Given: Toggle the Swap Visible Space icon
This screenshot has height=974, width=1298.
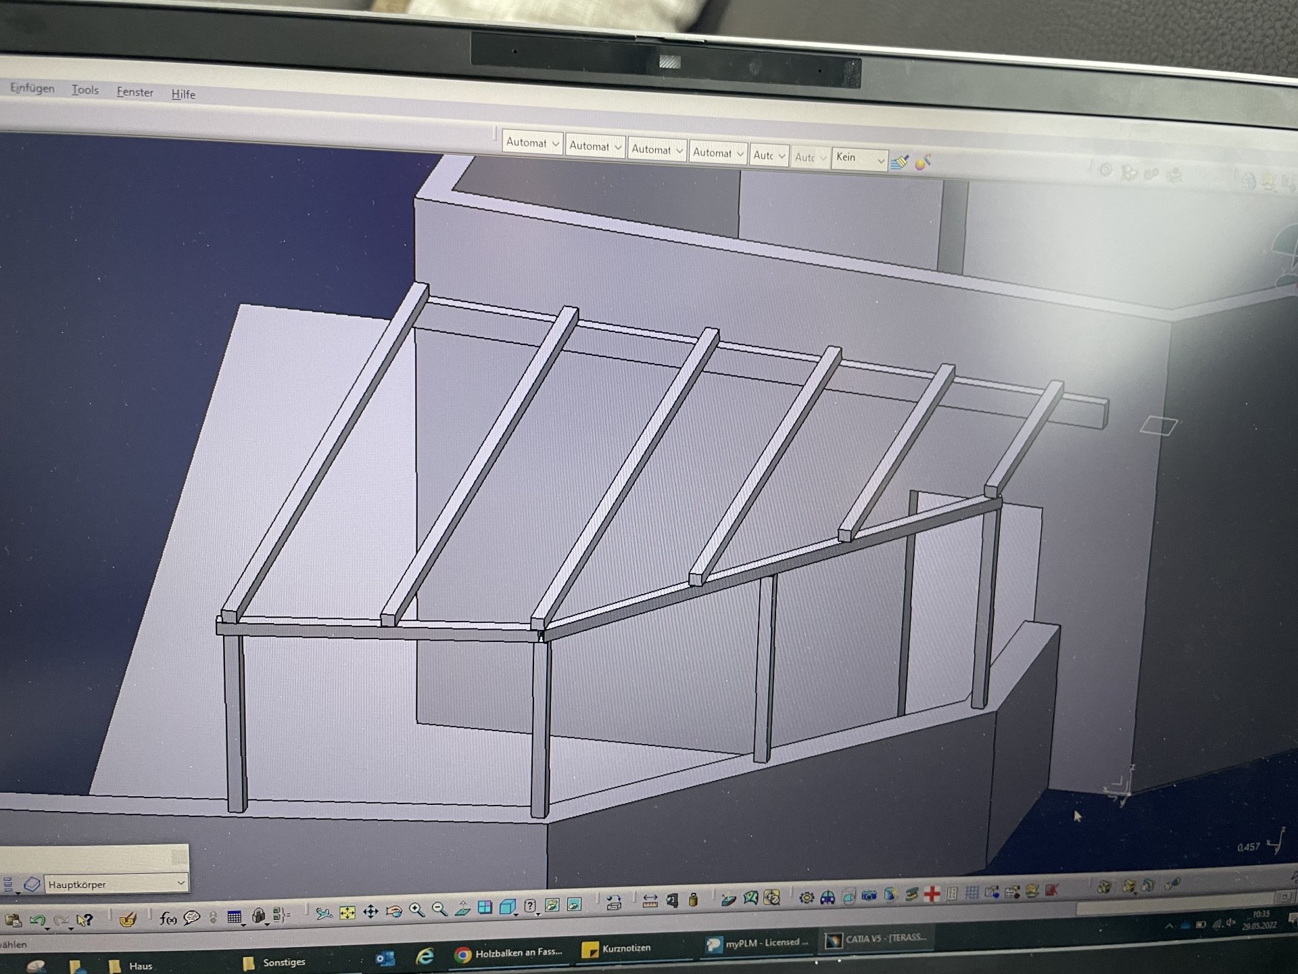Looking at the screenshot, I should tap(574, 904).
